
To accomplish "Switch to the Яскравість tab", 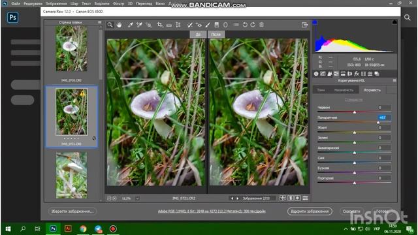I will pyautogui.click(x=372, y=90).
